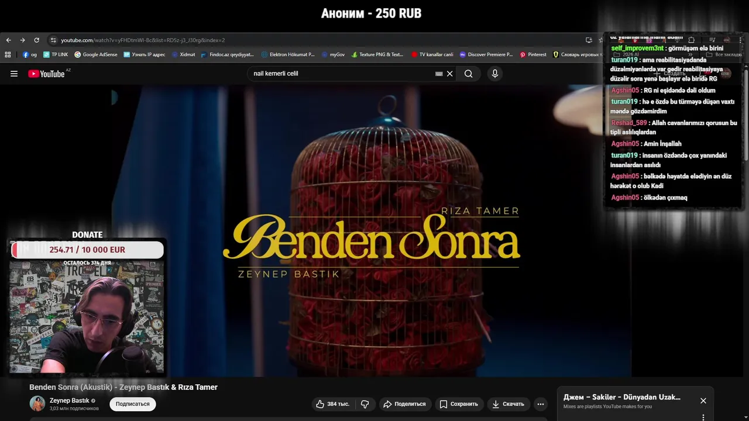Start voice search with microphone icon
This screenshot has width=749, height=421.
click(495, 74)
